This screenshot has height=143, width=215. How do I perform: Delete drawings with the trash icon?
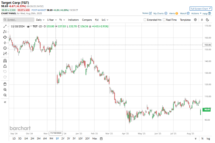[5, 84]
